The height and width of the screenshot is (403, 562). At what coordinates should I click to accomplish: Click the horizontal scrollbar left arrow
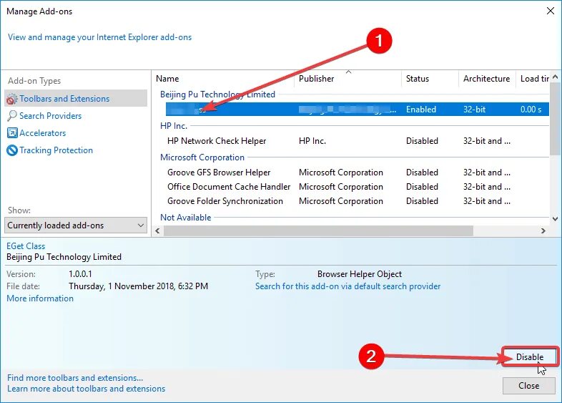pyautogui.click(x=158, y=231)
